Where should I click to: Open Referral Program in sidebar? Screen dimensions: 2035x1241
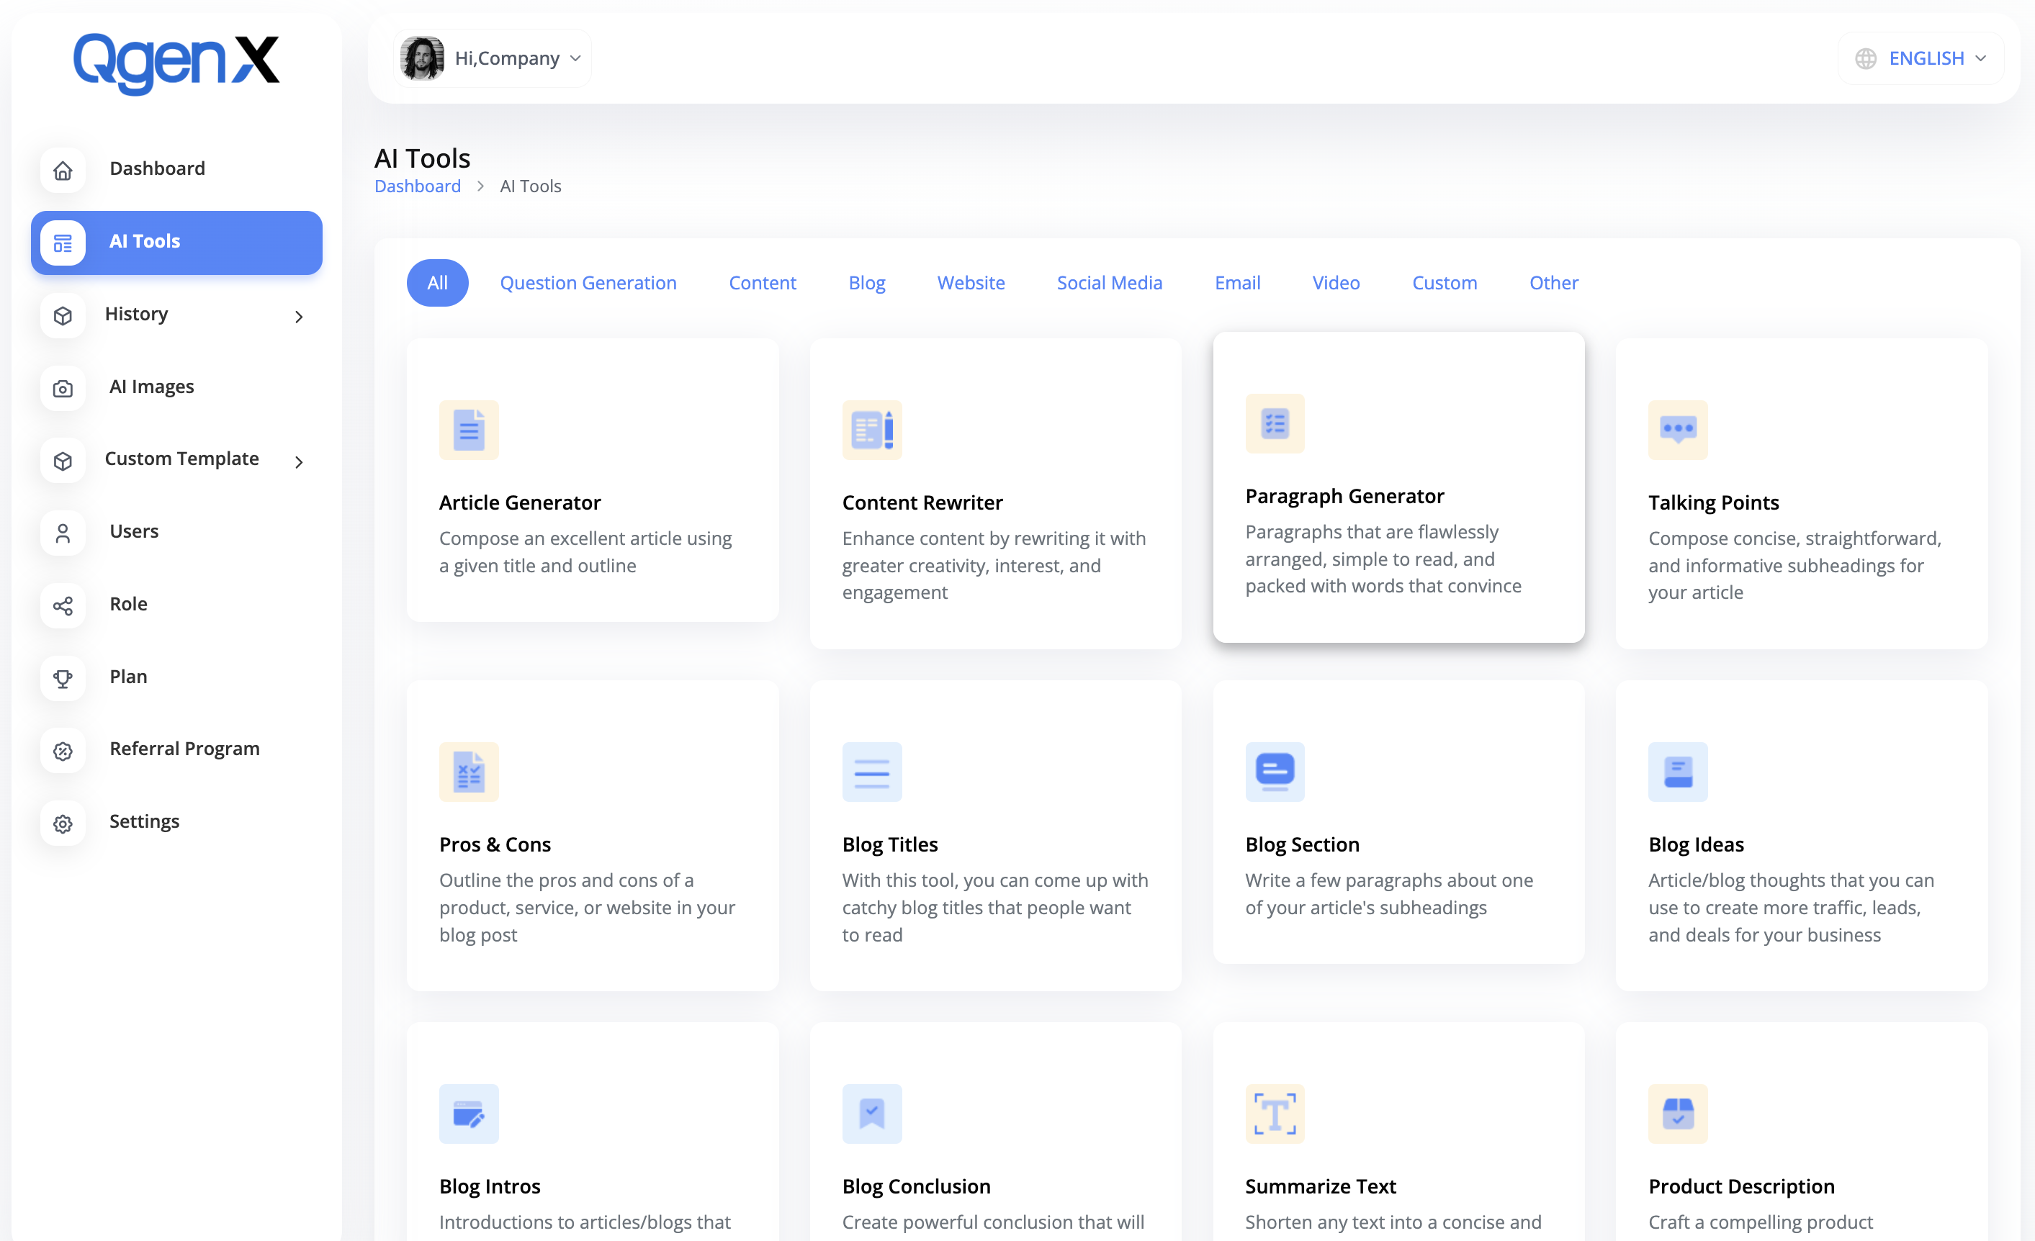pyautogui.click(x=176, y=750)
